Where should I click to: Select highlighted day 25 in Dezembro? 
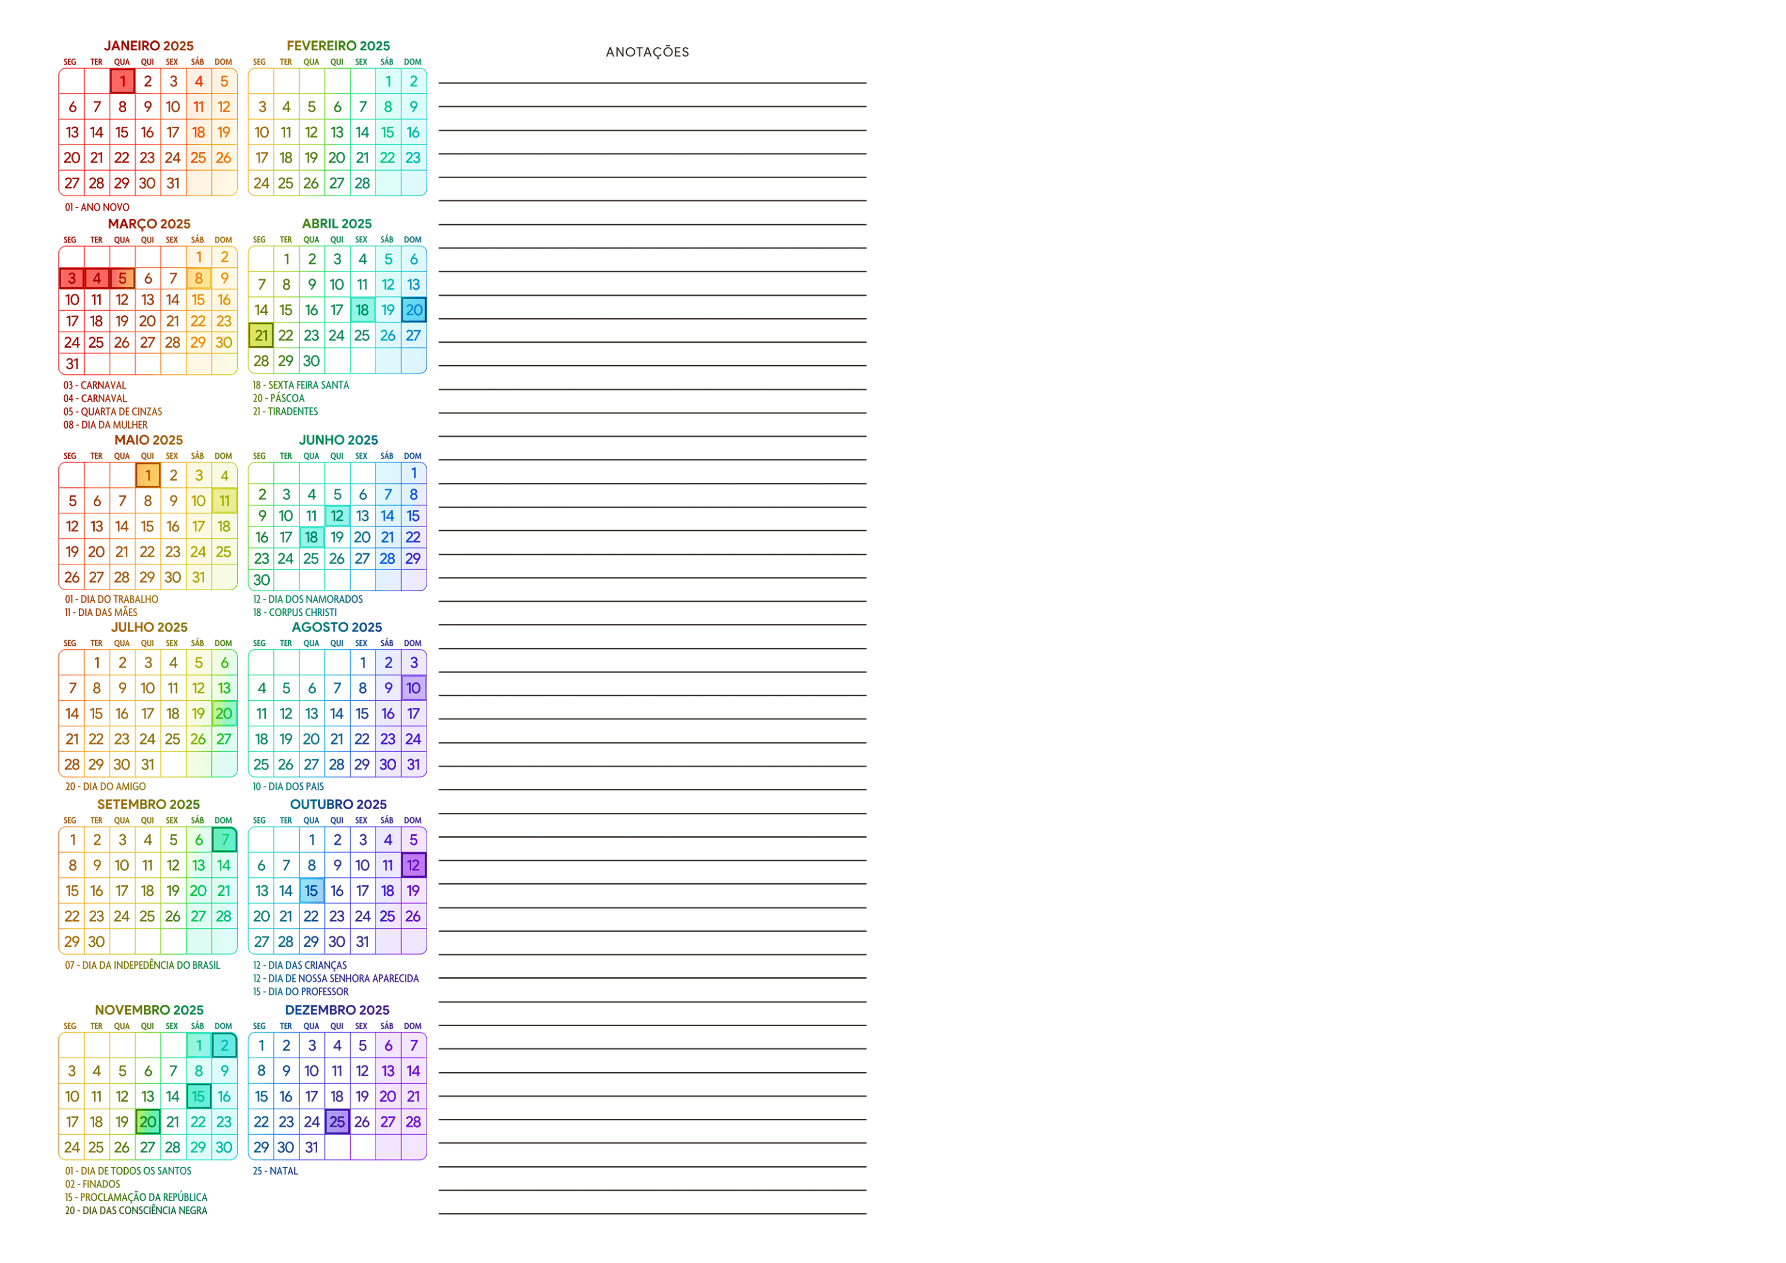337,1122
